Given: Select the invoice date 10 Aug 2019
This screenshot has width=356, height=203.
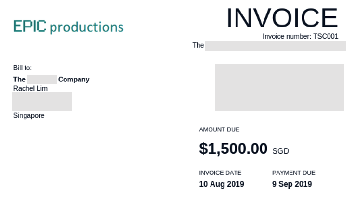Looking at the screenshot, I should point(222,184).
